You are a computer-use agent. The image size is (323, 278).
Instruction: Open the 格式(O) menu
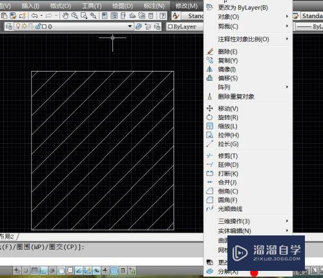point(60,6)
